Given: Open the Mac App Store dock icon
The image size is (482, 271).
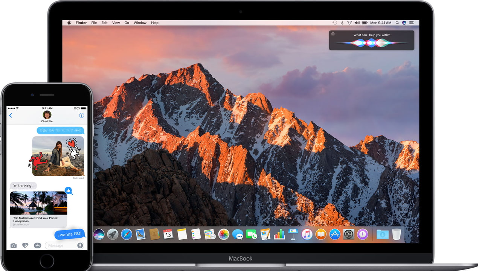Looking at the screenshot, I should [335, 234].
